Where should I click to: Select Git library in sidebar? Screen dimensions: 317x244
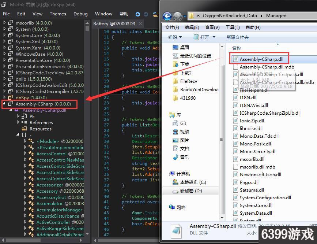click(x=179, y=123)
